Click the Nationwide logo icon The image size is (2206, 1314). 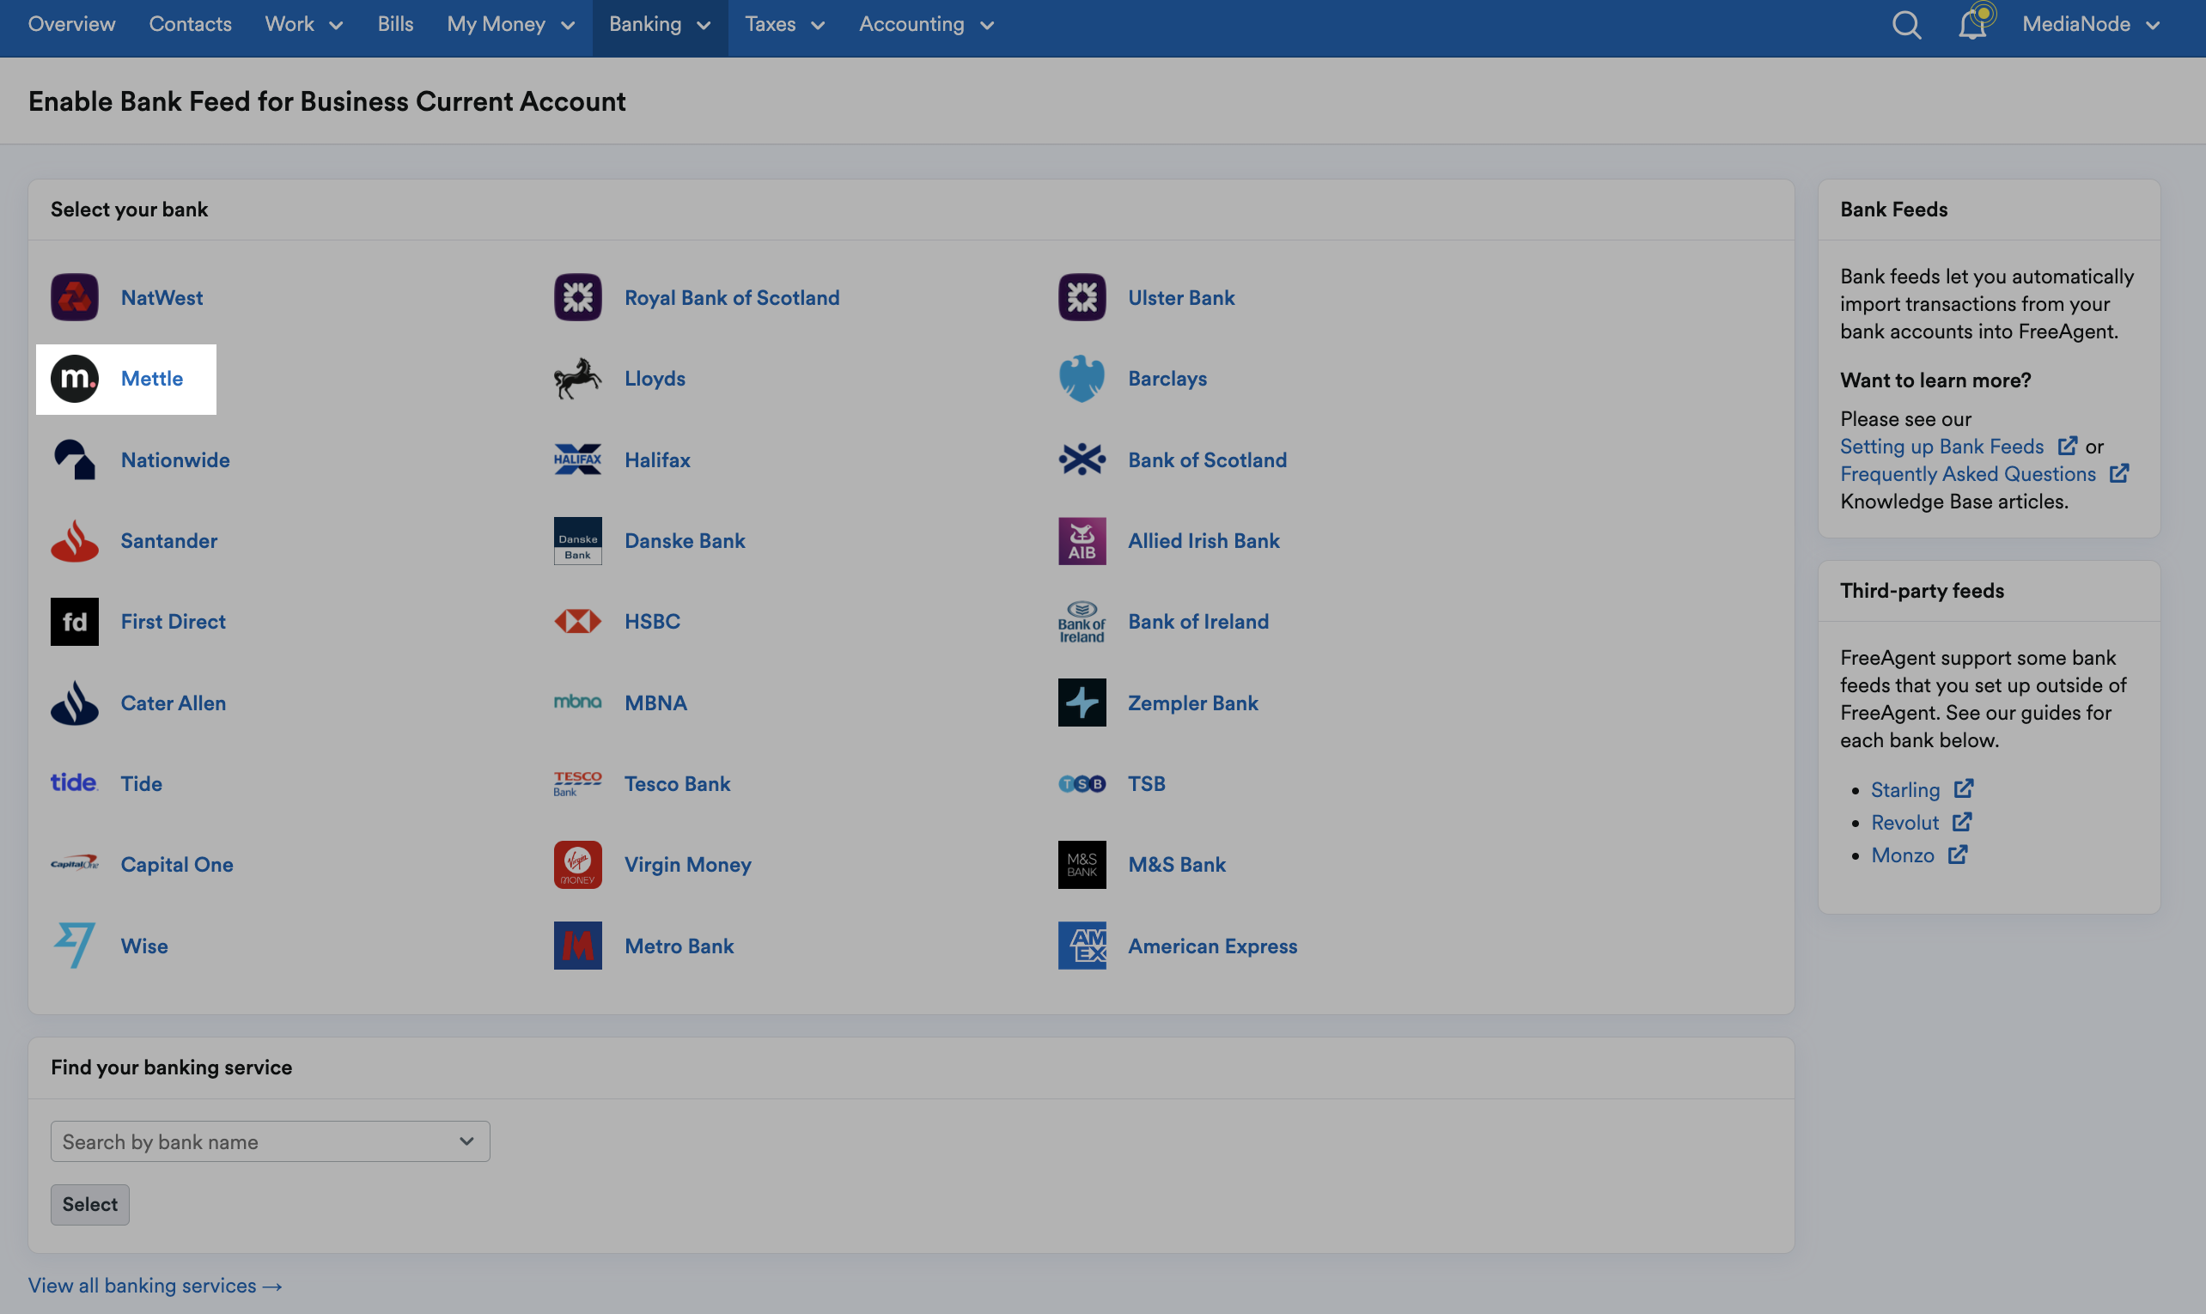click(75, 460)
